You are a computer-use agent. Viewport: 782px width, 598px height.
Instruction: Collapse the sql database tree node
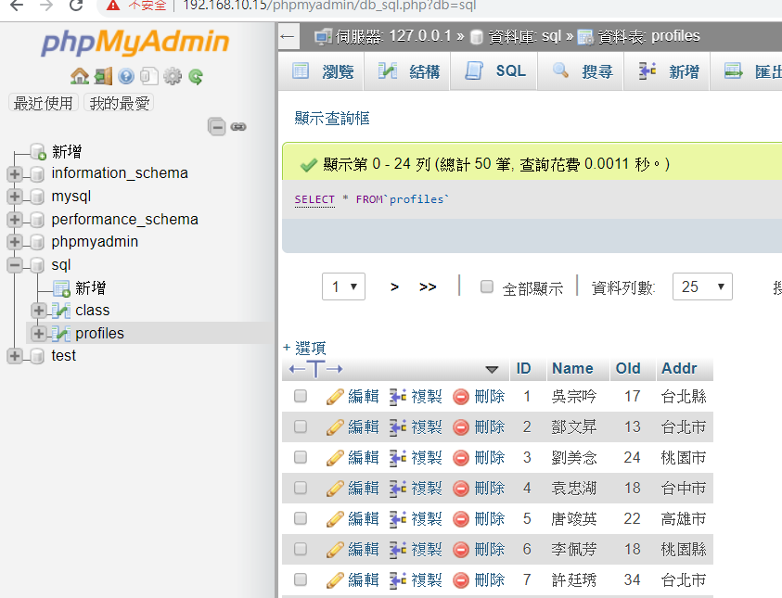pos(15,265)
